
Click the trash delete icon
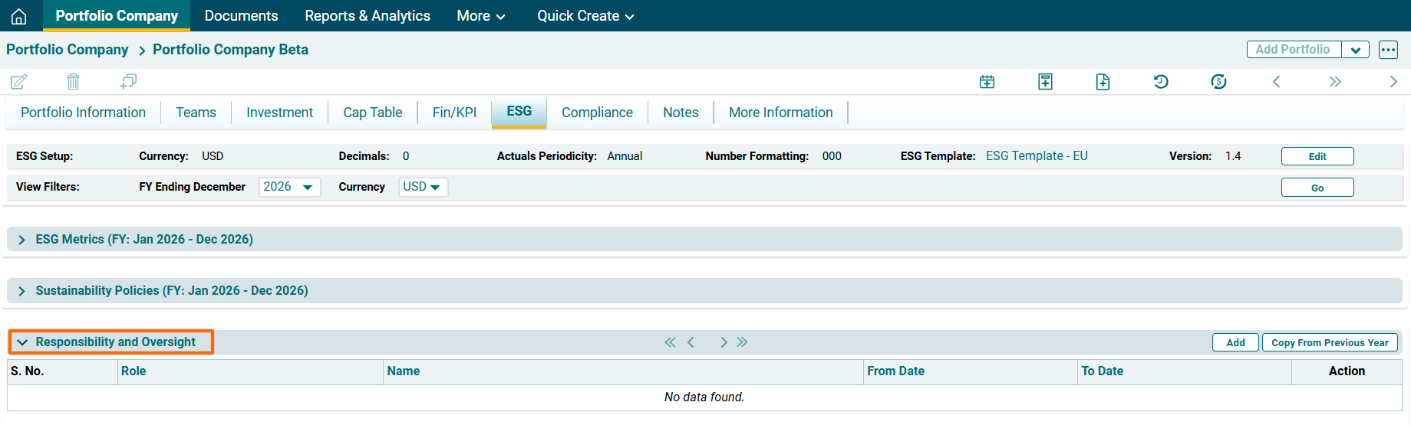(x=73, y=82)
